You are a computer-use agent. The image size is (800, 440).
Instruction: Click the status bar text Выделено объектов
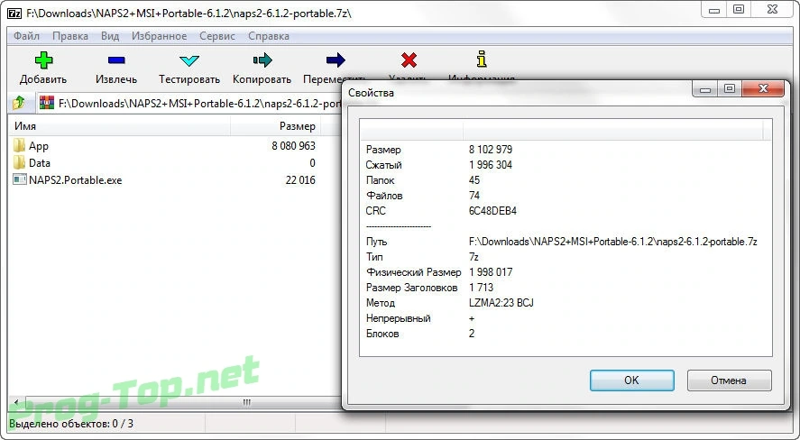(71, 424)
